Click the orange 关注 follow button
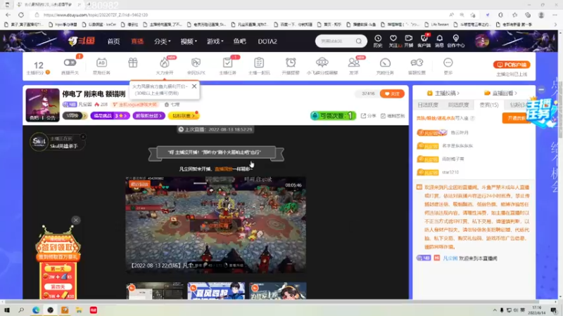563x316 pixels. coord(392,93)
